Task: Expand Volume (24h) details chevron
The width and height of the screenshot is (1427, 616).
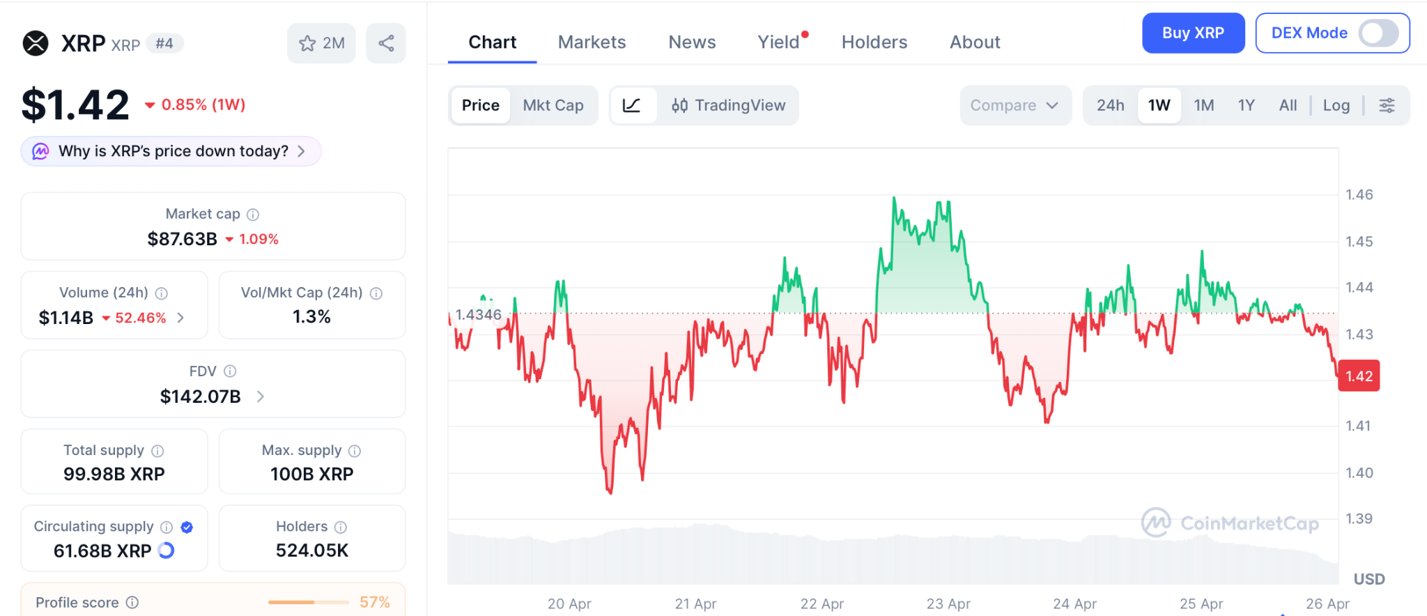Action: (181, 318)
